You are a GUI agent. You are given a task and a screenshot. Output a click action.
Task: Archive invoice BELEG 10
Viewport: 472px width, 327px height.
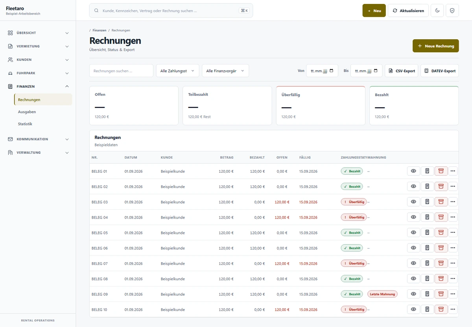pos(441,309)
